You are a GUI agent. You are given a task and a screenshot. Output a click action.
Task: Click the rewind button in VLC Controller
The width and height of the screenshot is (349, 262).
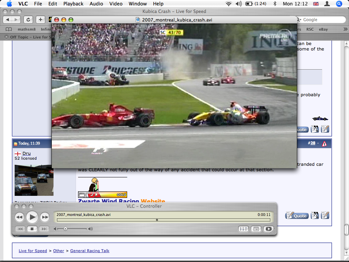point(19,217)
